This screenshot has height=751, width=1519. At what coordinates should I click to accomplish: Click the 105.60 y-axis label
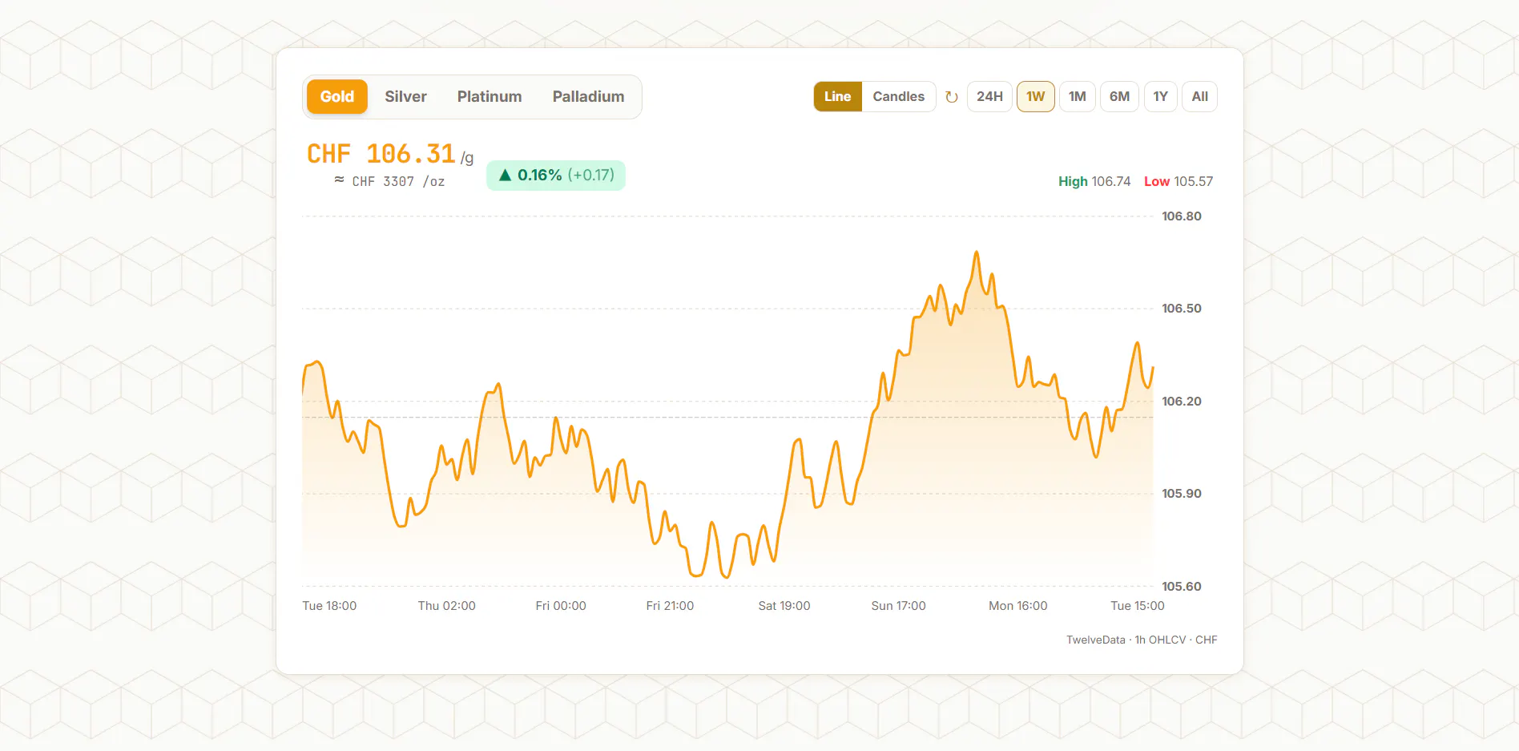tap(1182, 587)
